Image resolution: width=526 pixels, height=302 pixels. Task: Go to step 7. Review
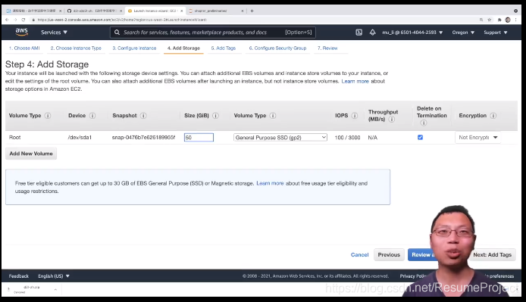click(327, 48)
